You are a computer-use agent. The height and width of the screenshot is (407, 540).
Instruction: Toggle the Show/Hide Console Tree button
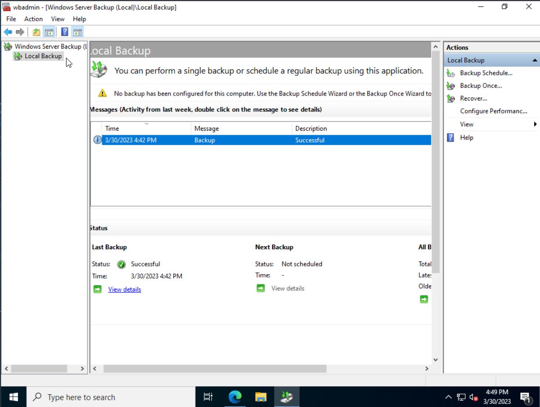(49, 32)
